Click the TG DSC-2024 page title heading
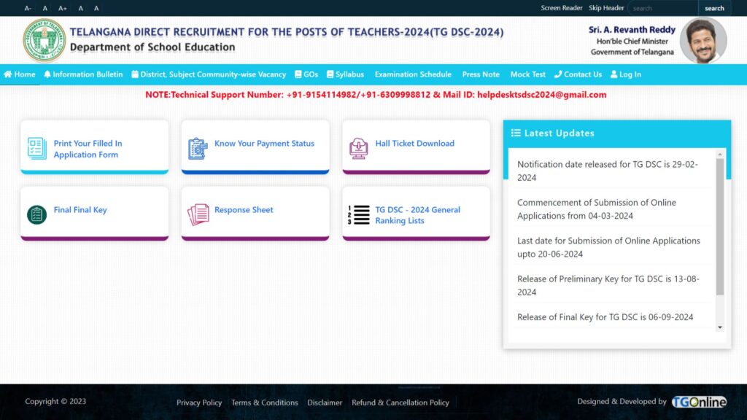Screen dimensions: 747x420 click(x=286, y=32)
